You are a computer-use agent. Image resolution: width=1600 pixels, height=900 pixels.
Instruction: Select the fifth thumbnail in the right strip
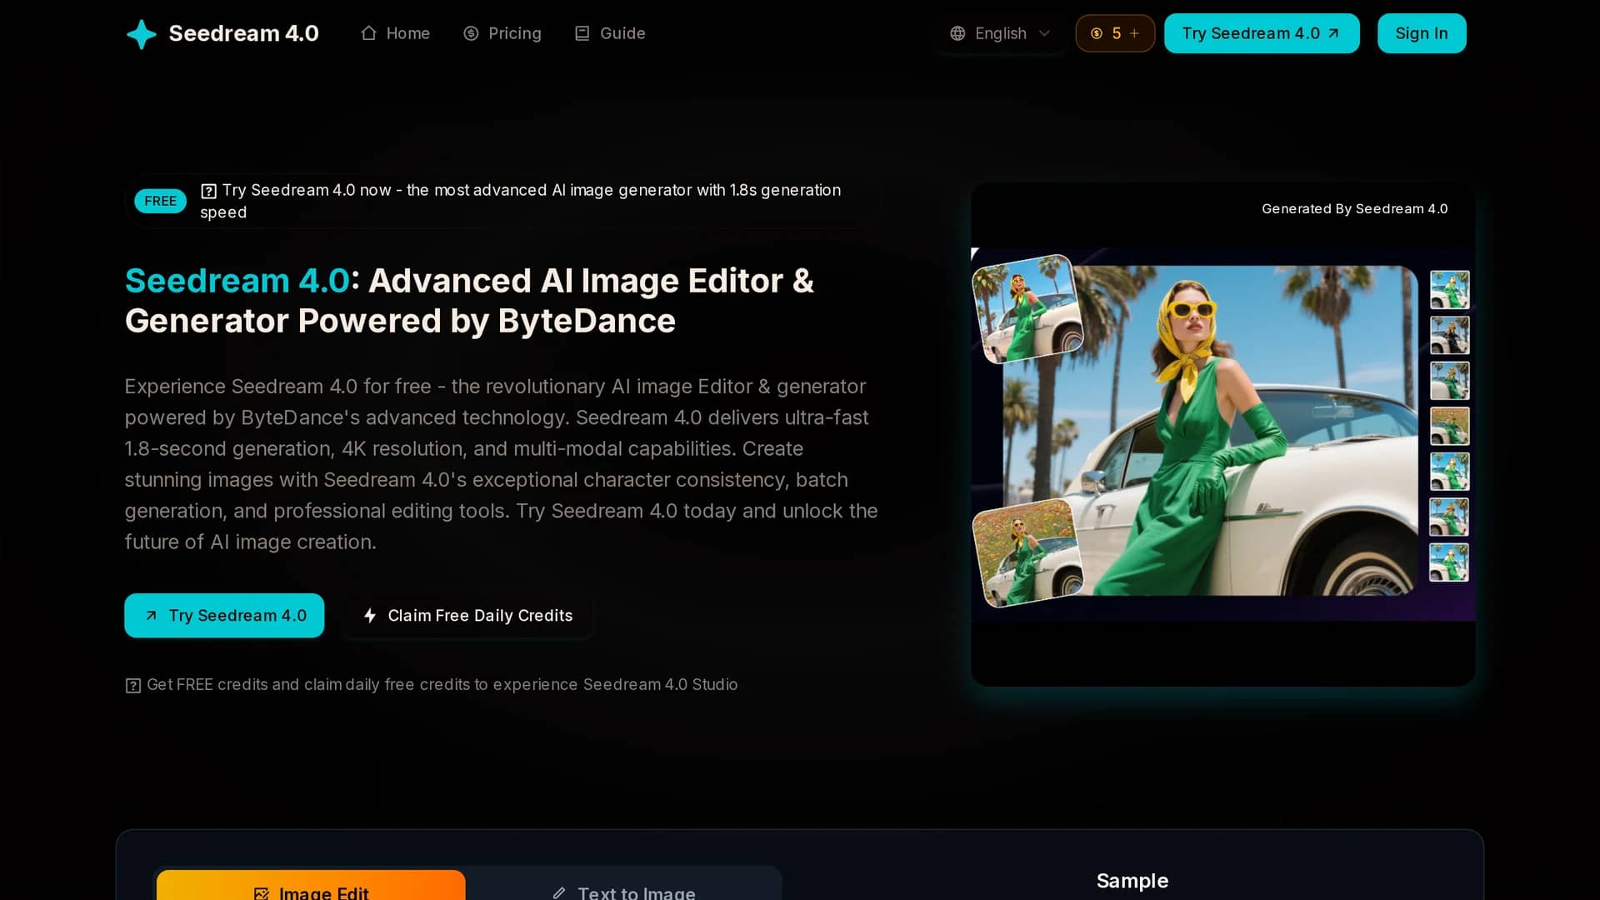pyautogui.click(x=1449, y=472)
